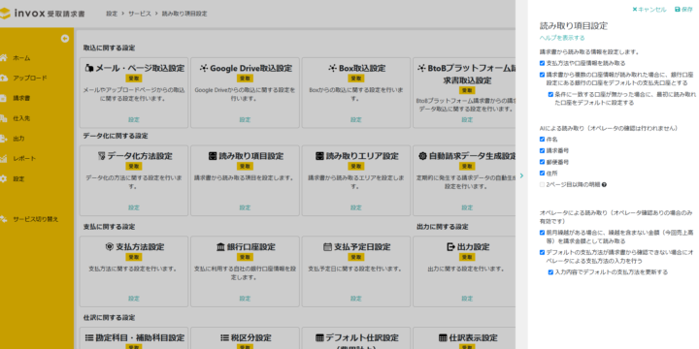Click the help icon beside 2ページ目以降の明細
This screenshot has height=349, width=699.
604,184
